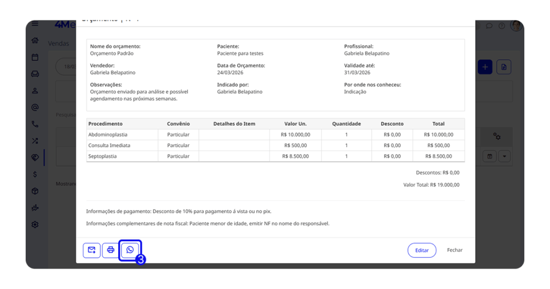Toggle the hamburger menu at top left

point(35,24)
